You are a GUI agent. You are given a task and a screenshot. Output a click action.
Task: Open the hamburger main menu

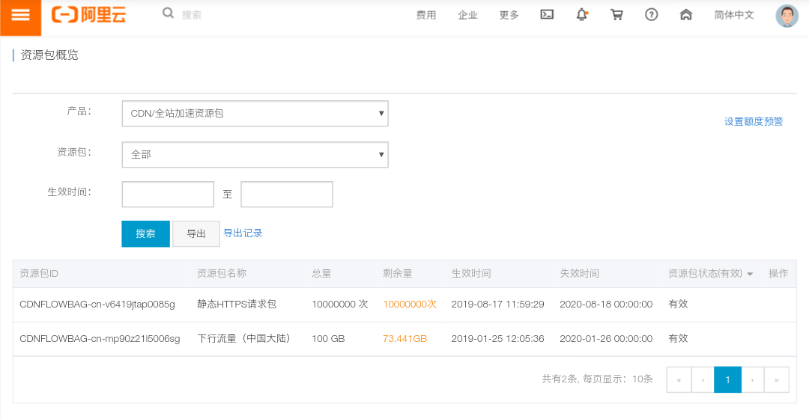21,16
